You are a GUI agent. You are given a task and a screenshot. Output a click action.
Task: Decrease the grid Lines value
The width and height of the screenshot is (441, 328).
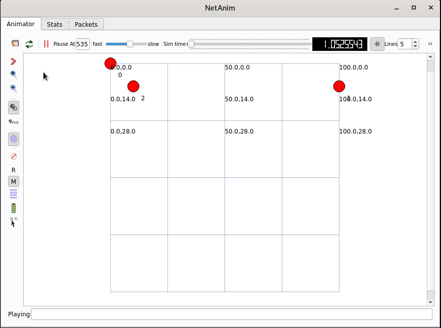pyautogui.click(x=415, y=47)
